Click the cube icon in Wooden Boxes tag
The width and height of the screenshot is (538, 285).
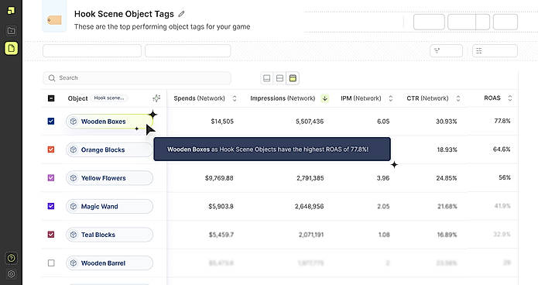click(74, 122)
